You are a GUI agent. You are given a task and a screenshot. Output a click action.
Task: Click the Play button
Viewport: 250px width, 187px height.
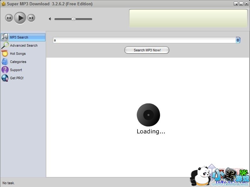(x=20, y=18)
